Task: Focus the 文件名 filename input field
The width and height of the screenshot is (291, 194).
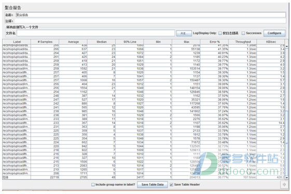Action: [96, 33]
